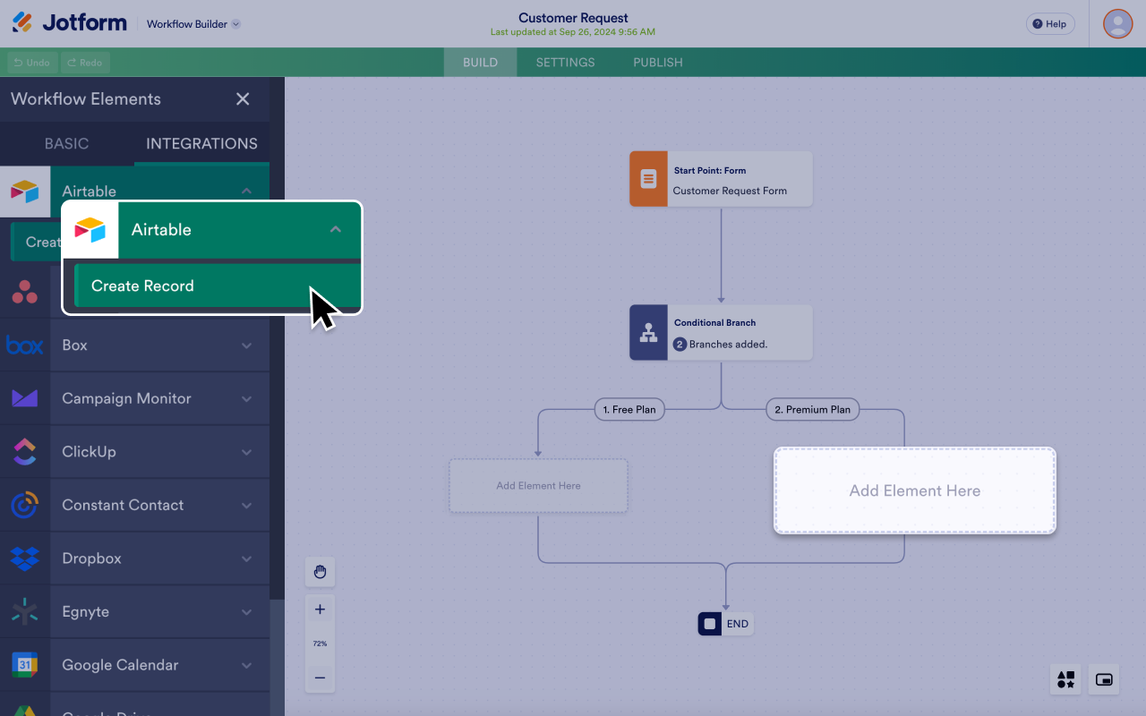Collapse the highlighted Airtable section chevron
This screenshot has width=1146, height=716.
336,230
